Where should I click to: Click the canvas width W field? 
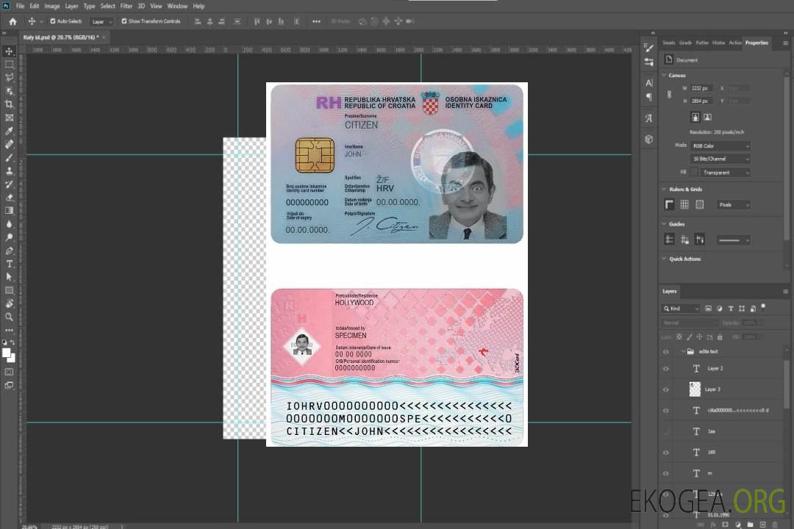(701, 88)
